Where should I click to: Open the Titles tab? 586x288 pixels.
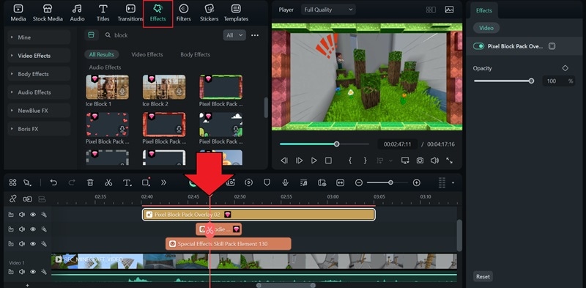(103, 13)
